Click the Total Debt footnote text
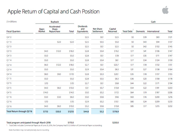The width and height of the screenshot is (177, 133). [54, 125]
